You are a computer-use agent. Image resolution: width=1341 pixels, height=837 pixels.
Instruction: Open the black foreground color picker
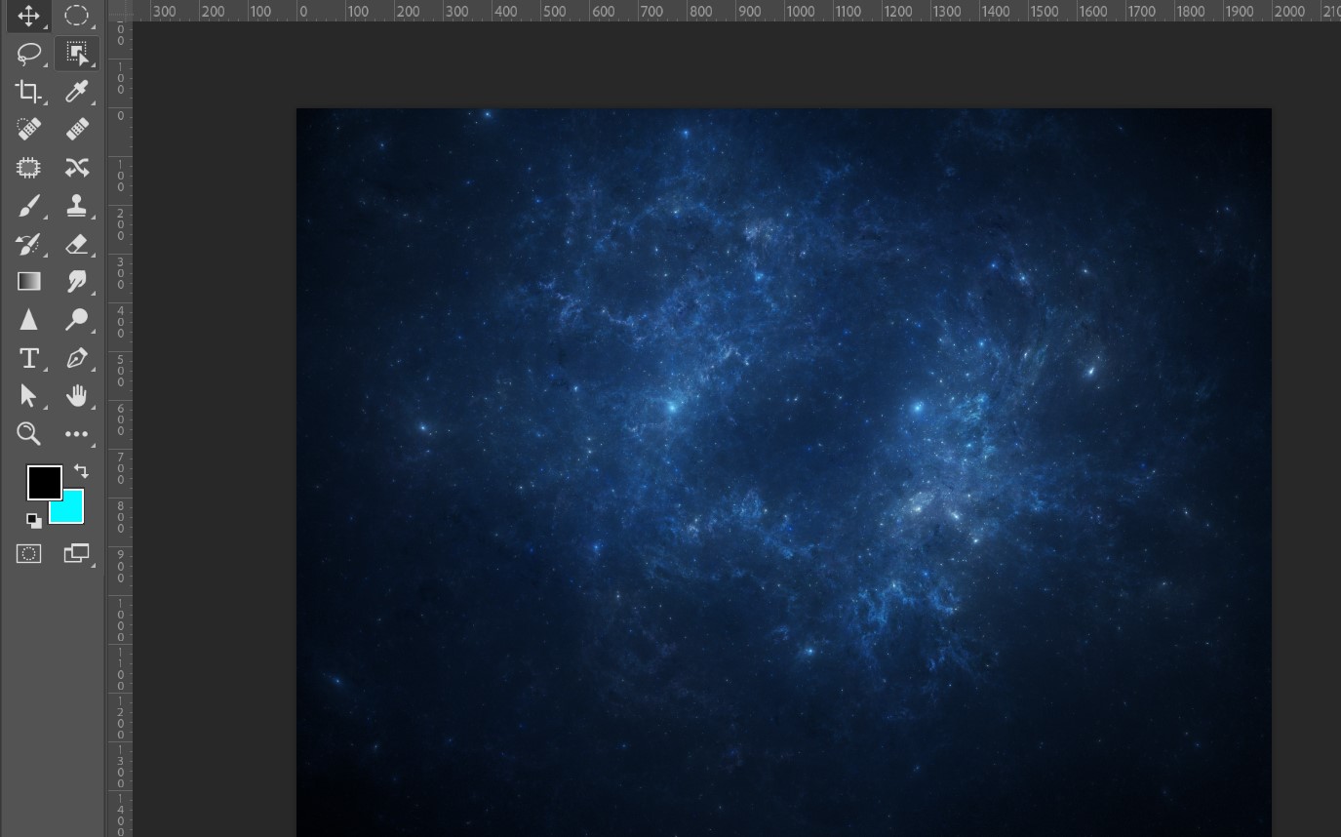click(x=44, y=482)
